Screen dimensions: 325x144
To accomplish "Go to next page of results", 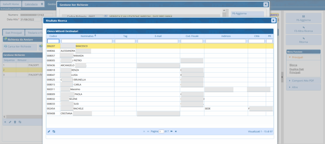I will click(x=172, y=131).
